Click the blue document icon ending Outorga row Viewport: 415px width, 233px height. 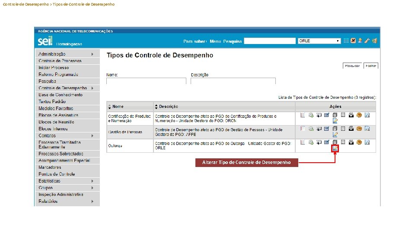pyautogui.click(x=367, y=142)
